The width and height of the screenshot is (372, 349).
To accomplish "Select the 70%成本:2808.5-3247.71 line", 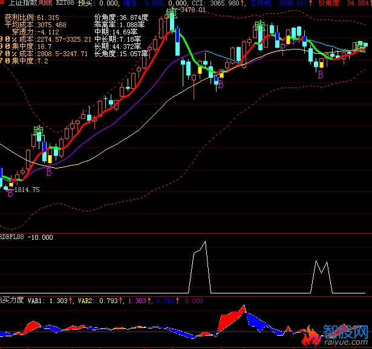I will click(x=44, y=54).
